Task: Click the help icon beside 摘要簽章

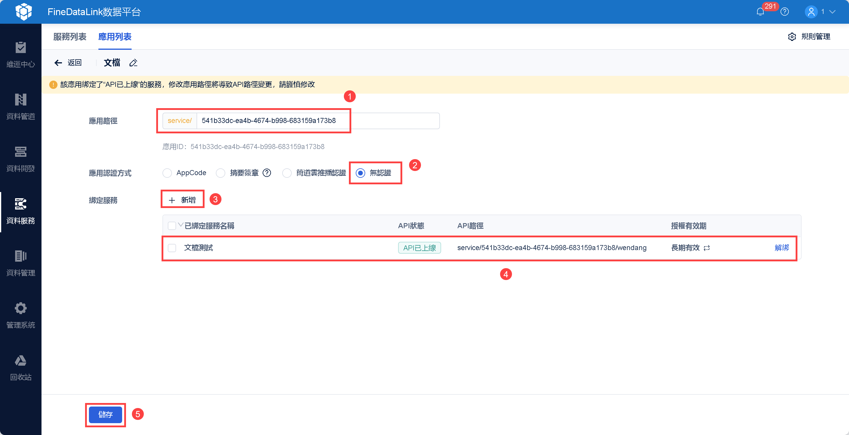Action: (x=266, y=173)
